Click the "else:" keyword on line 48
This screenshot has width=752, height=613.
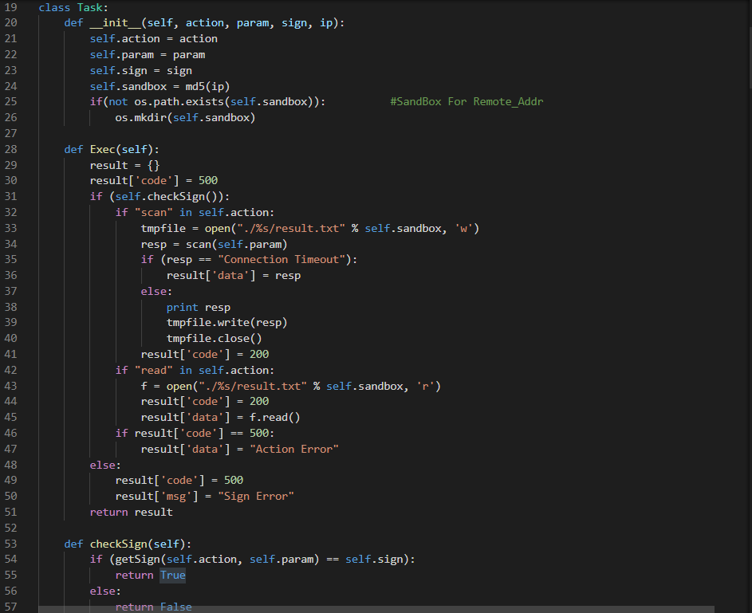click(105, 465)
